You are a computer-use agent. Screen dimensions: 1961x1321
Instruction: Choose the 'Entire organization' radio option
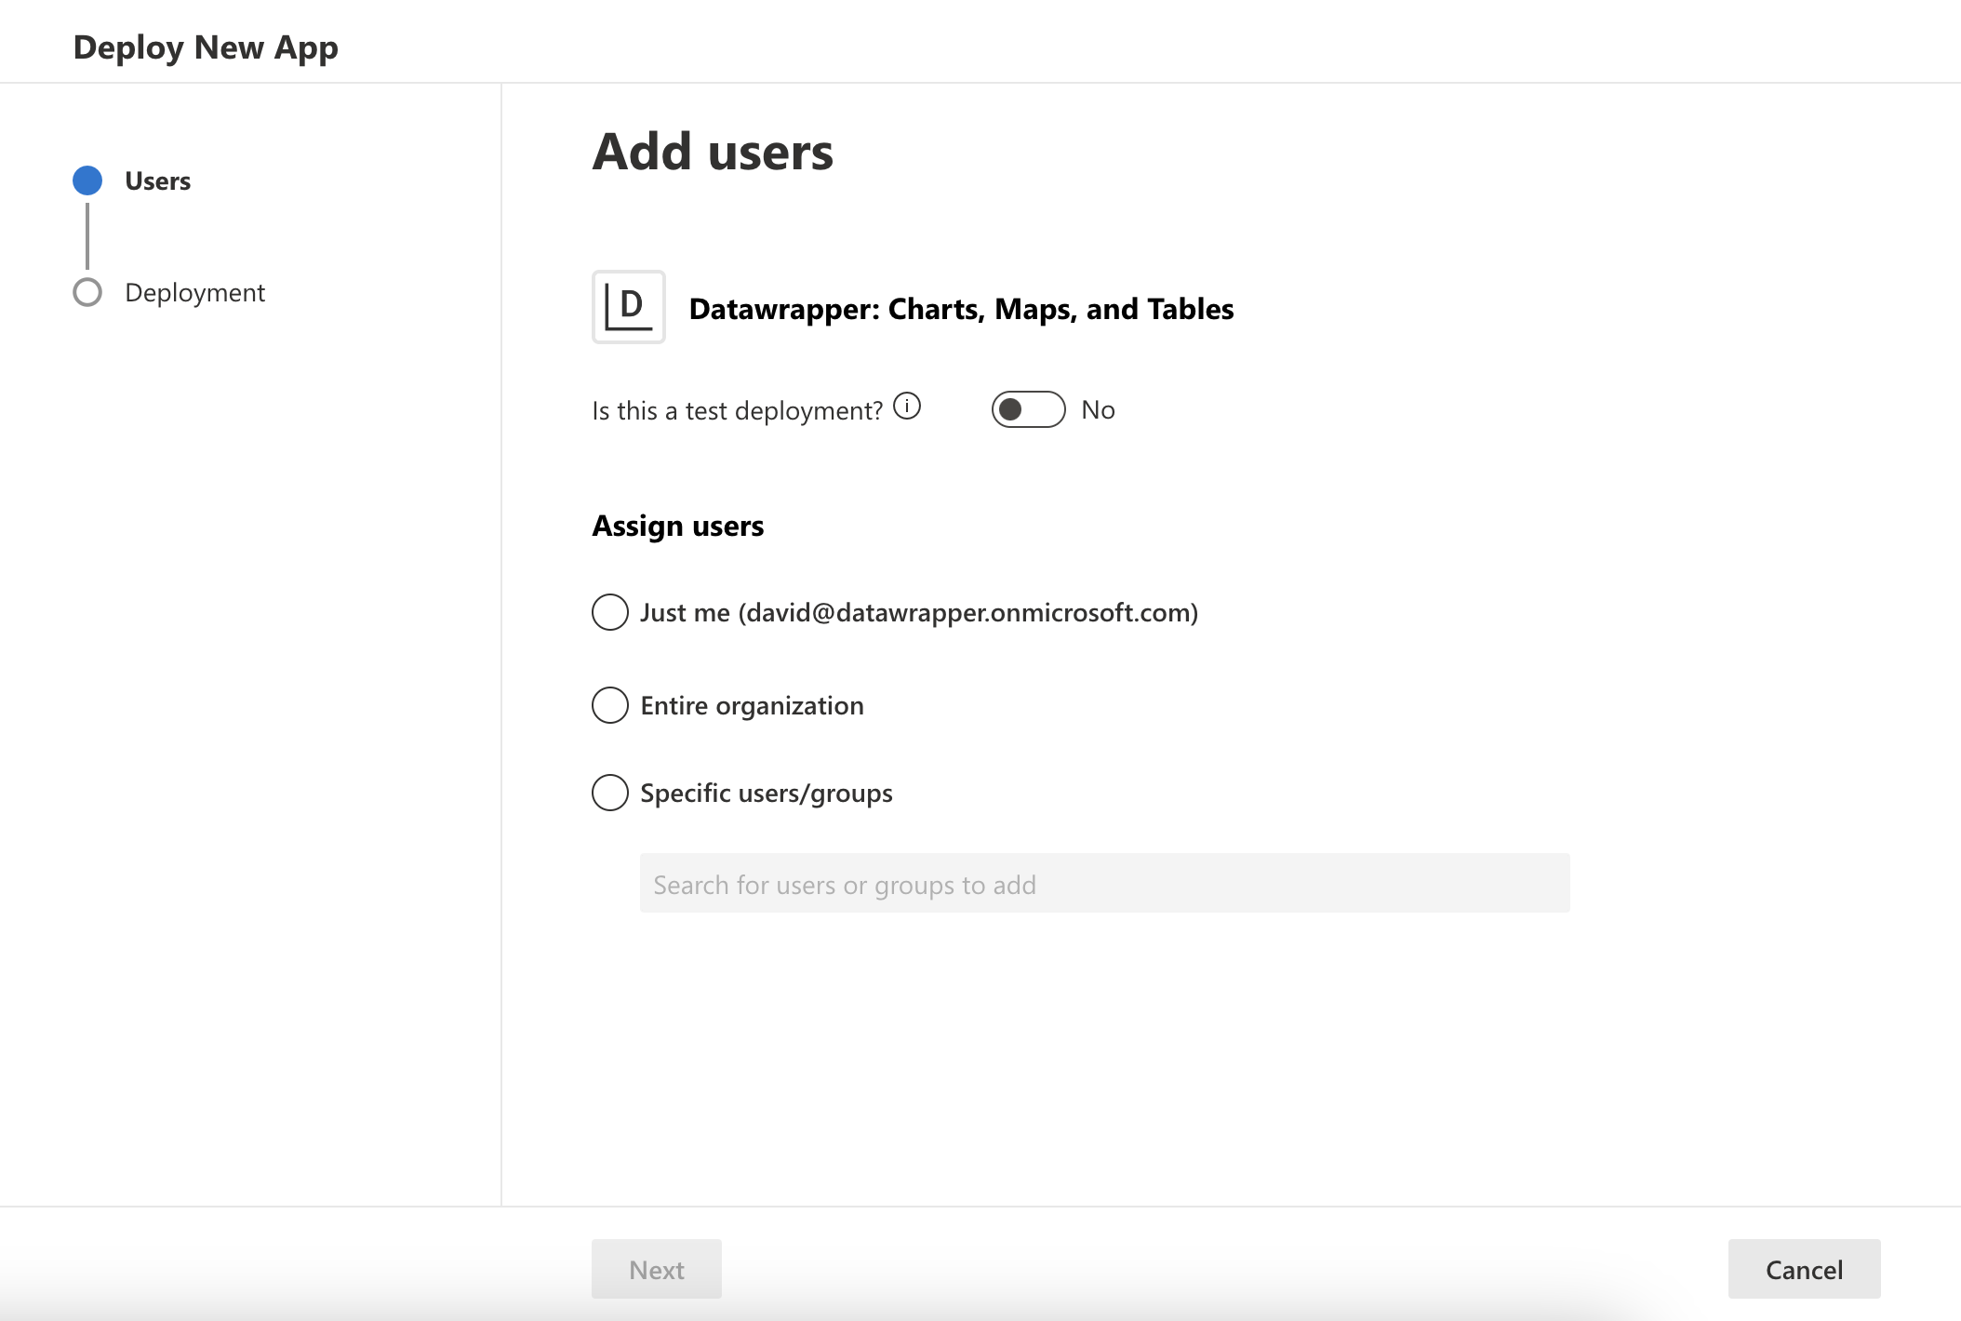(x=610, y=705)
